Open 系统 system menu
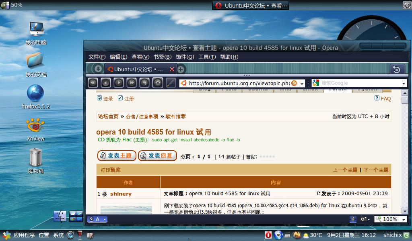This screenshot has width=412, height=241. point(58,235)
